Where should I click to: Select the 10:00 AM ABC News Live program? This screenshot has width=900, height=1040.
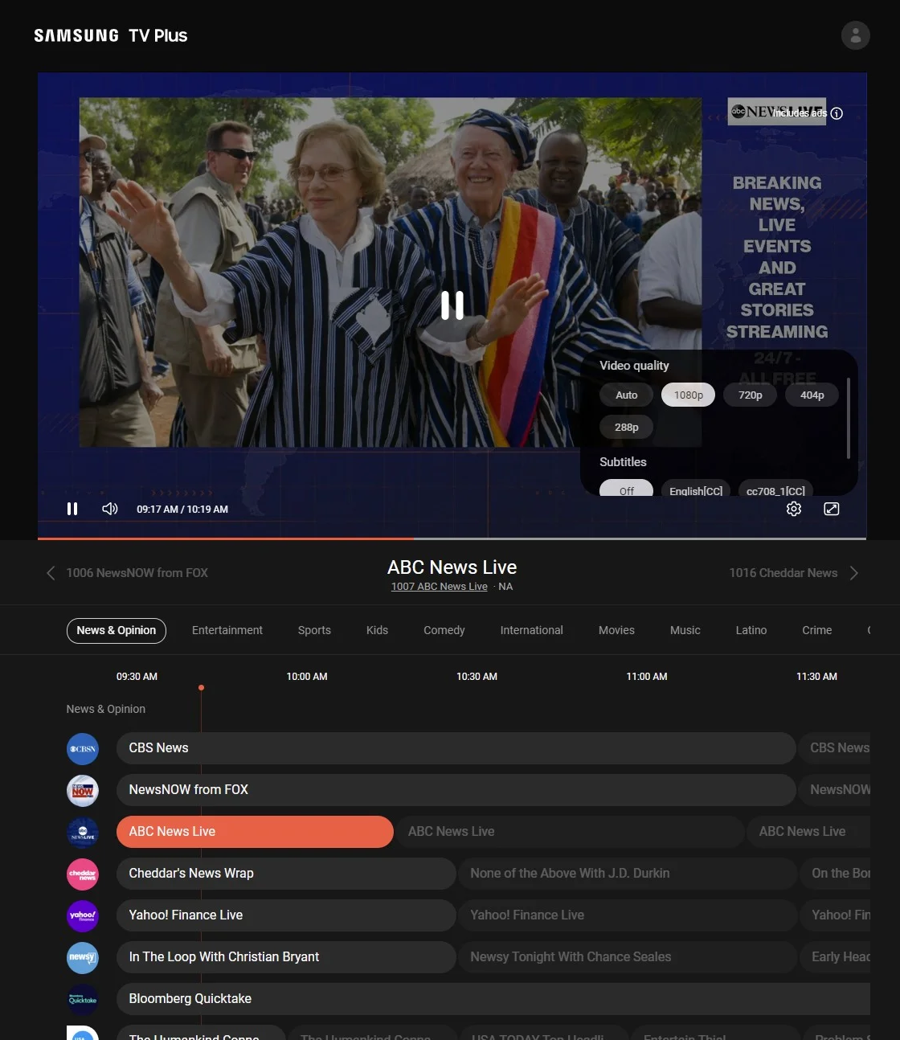[570, 832]
